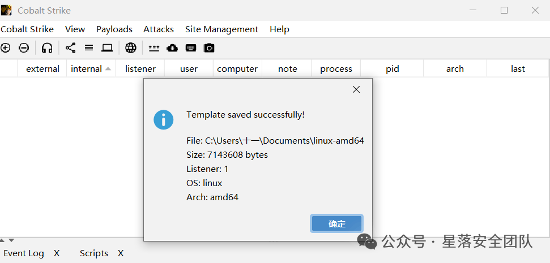The width and height of the screenshot is (550, 263).
Task: Close the Event Log tab
Action: click(57, 253)
